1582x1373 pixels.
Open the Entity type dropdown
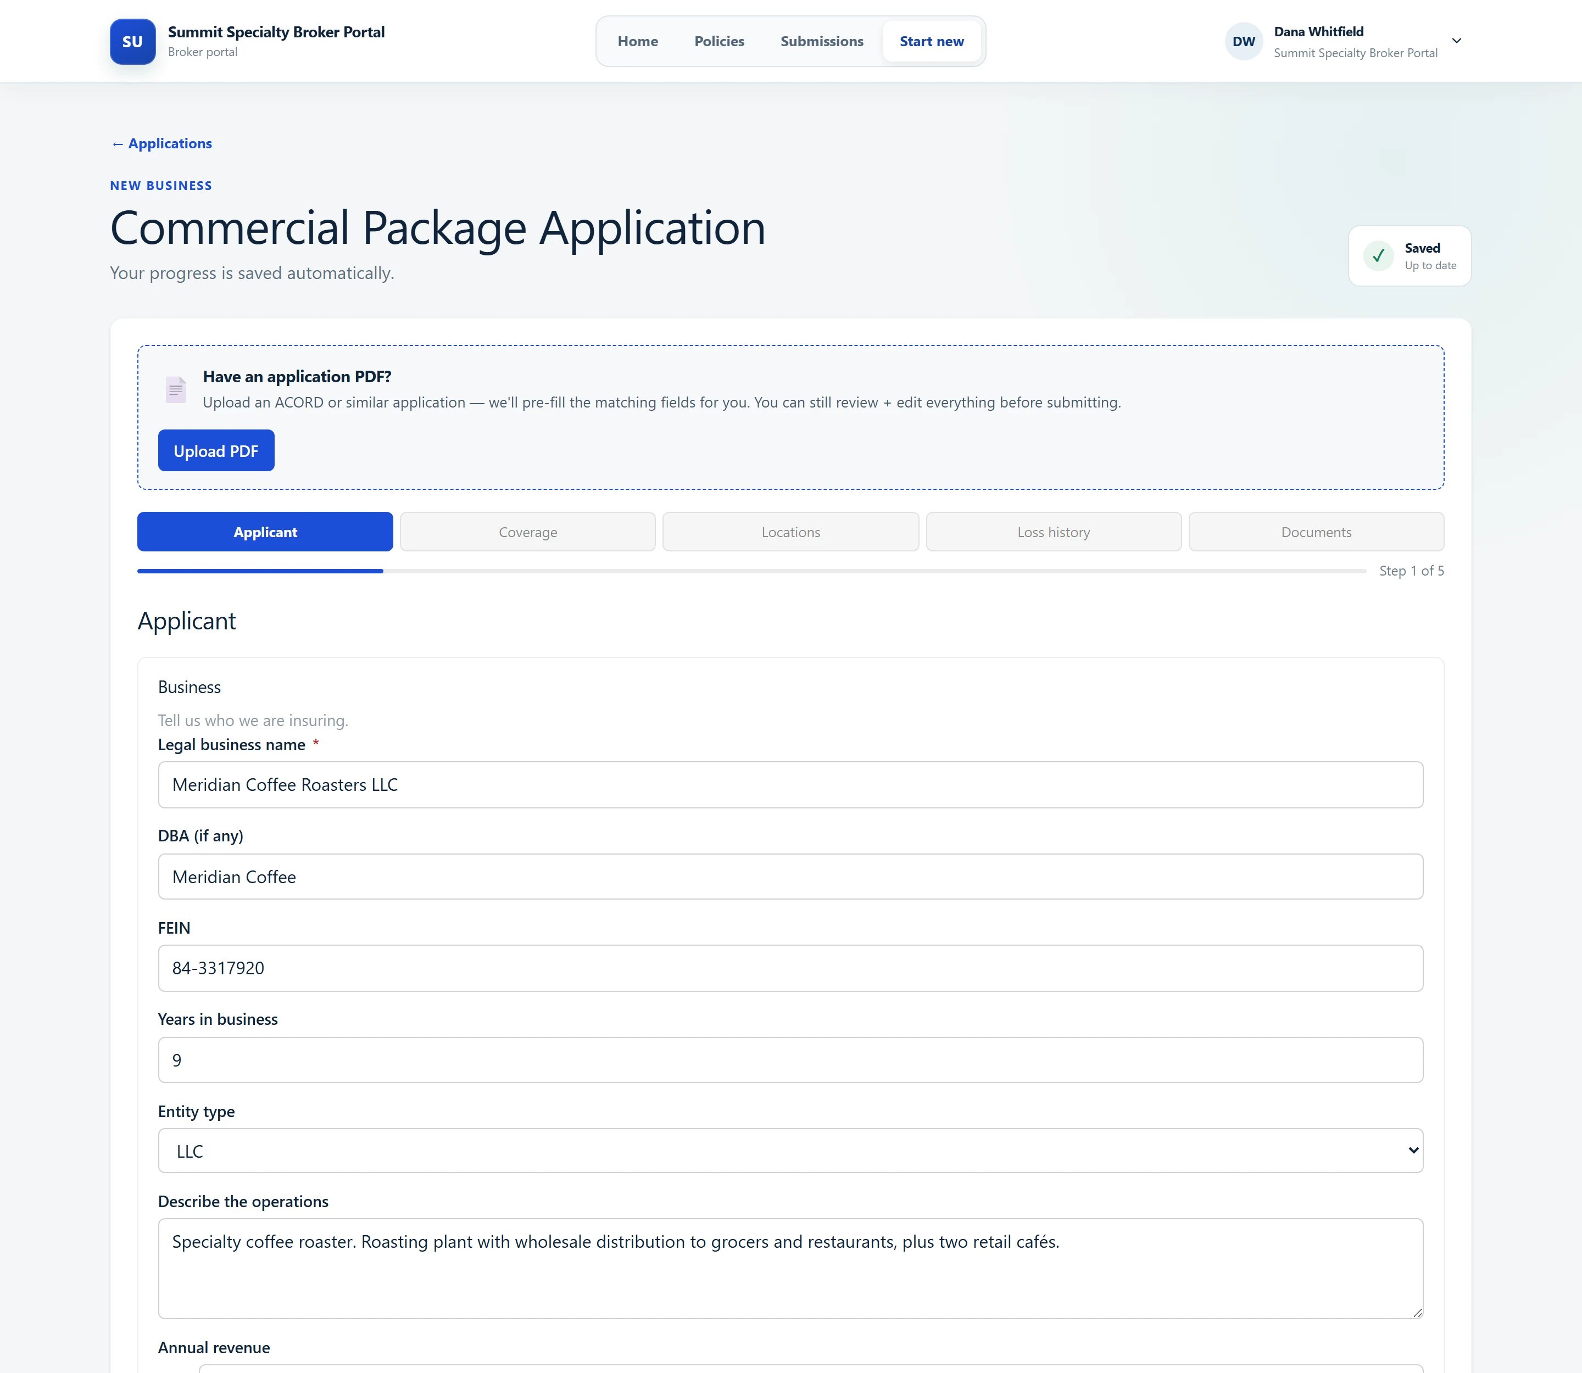[790, 1151]
